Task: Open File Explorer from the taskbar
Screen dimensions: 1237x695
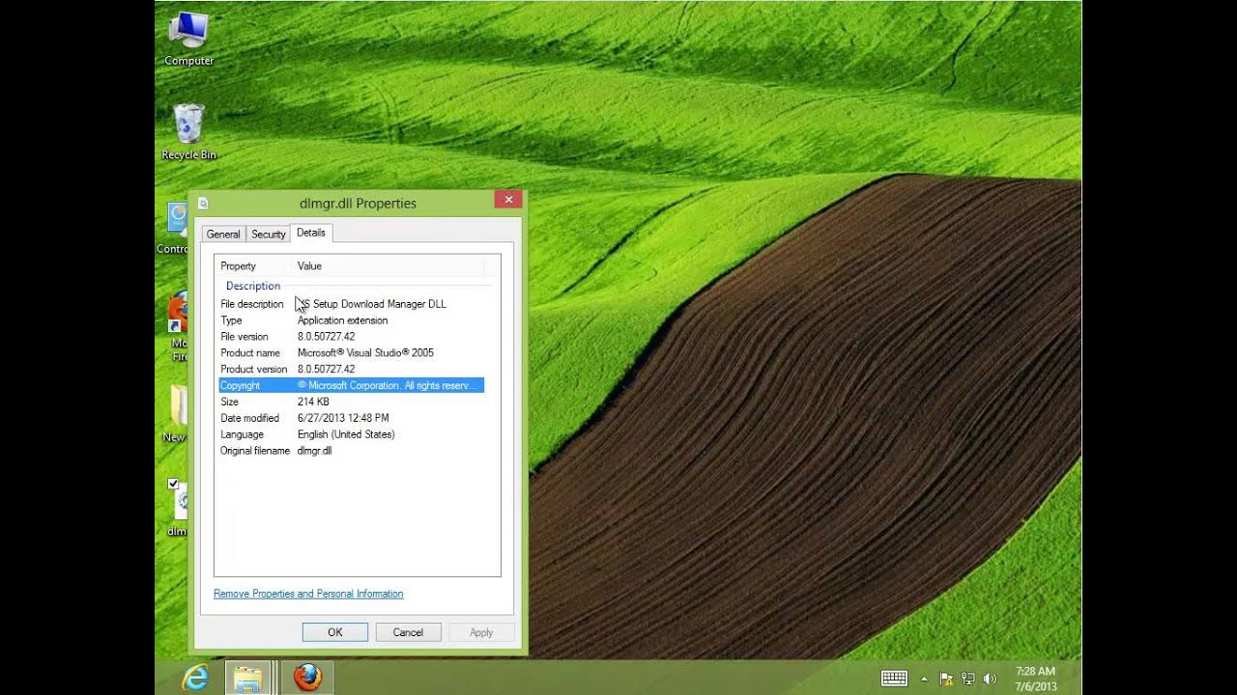Action: pyautogui.click(x=247, y=678)
